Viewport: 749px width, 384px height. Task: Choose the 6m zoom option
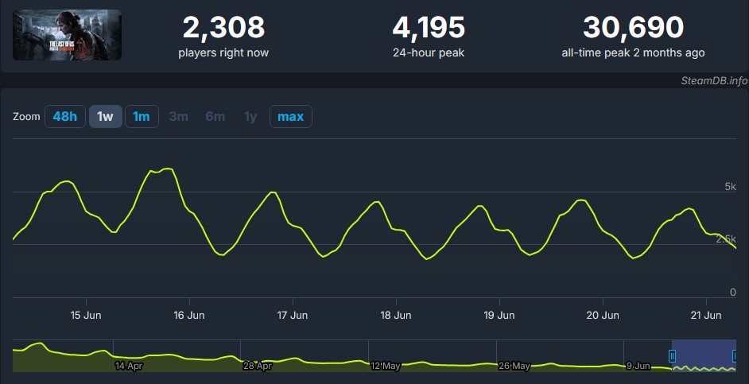click(x=215, y=117)
